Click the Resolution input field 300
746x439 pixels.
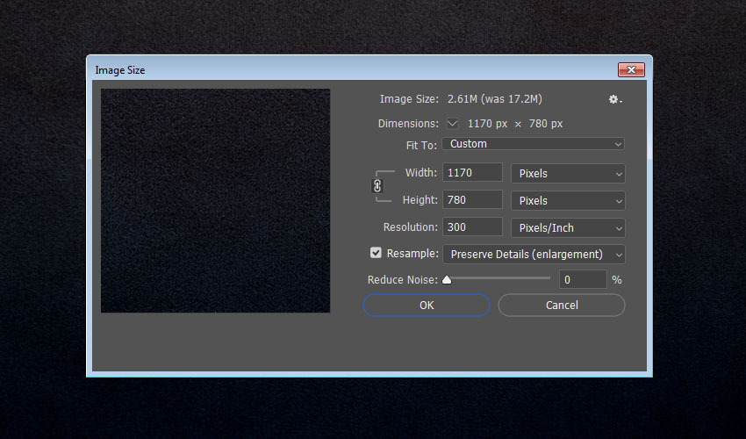pos(472,227)
